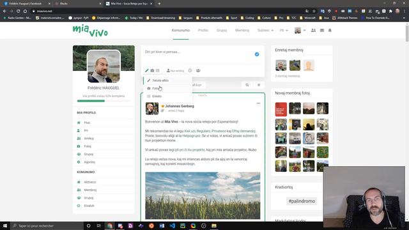Open the Profilo navigation tab

pyautogui.click(x=203, y=30)
